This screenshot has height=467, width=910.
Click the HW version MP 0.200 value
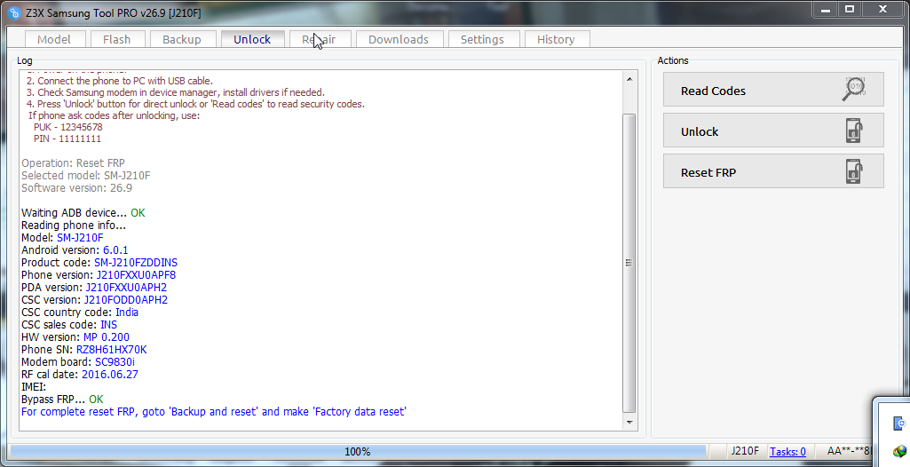[107, 337]
